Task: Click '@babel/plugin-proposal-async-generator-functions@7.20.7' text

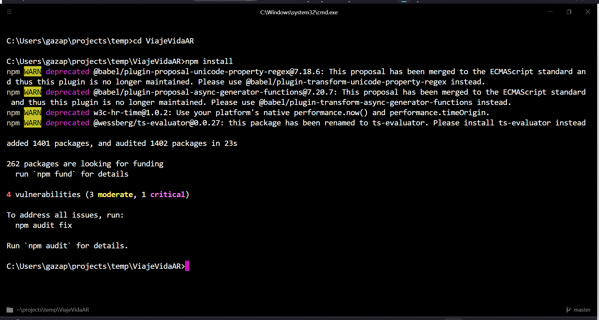Action: (x=213, y=92)
